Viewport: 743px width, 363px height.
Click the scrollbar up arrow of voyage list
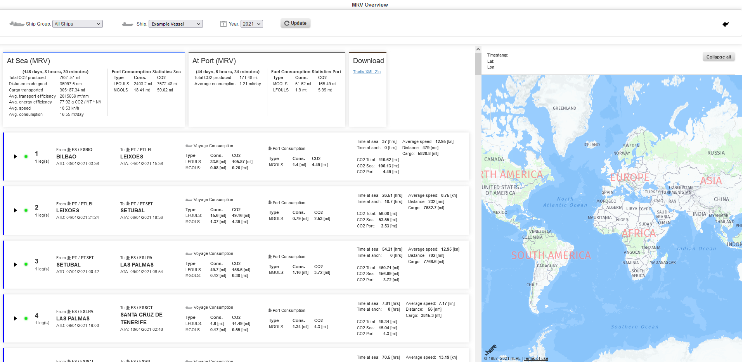tap(478, 49)
